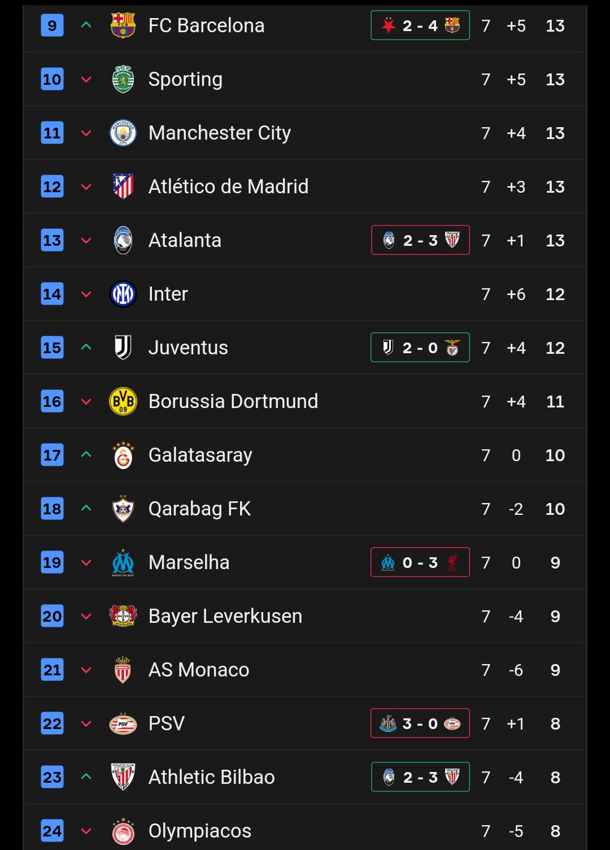Viewport: 610px width, 850px height.
Task: Click the Inter club logo
Action: tap(123, 294)
